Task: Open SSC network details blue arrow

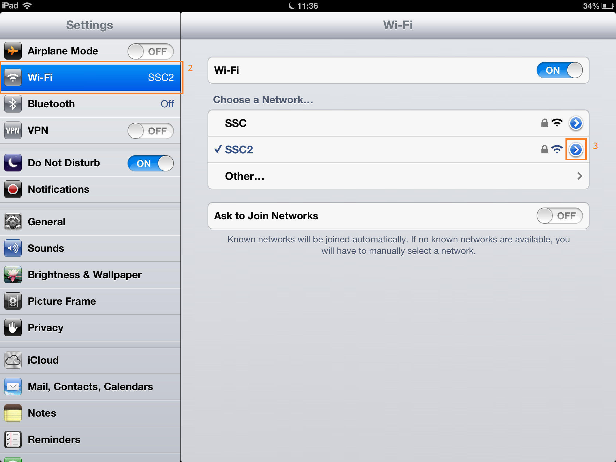Action: [x=576, y=123]
